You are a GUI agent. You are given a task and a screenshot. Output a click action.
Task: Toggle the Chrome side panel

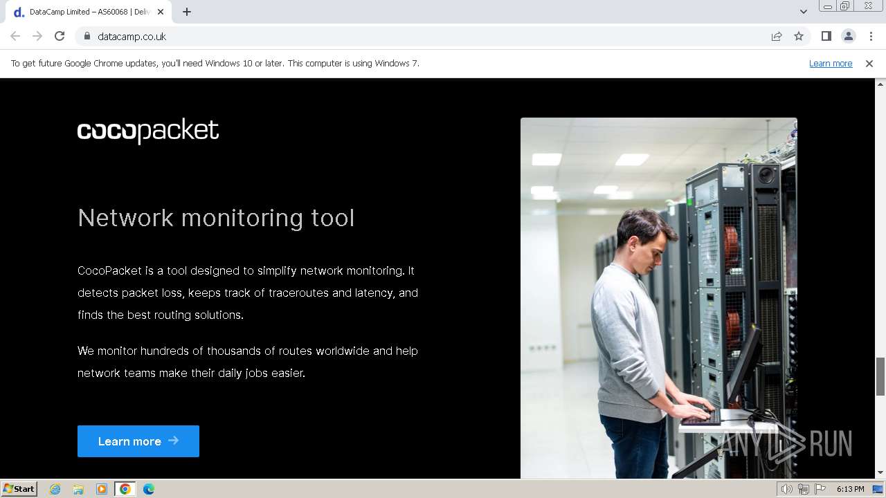point(826,36)
